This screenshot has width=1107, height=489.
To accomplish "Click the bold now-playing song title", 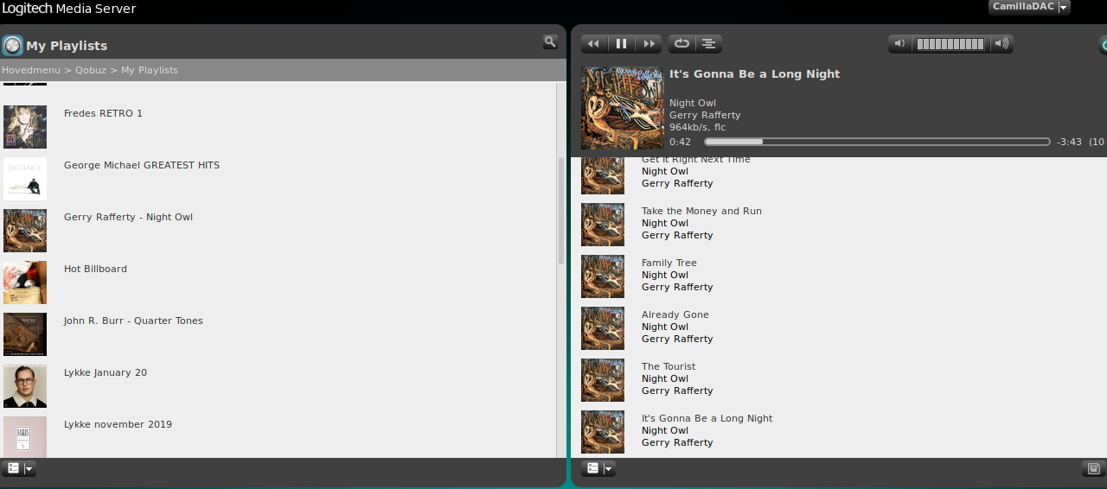I will 754,74.
